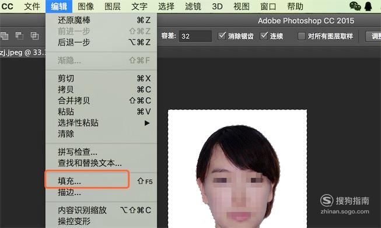Choose 操控变形 from the Edit menu
The height and width of the screenshot is (228, 381).
click(101, 222)
